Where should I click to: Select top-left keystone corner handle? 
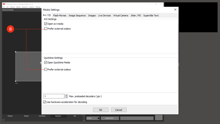click(x=16, y=52)
